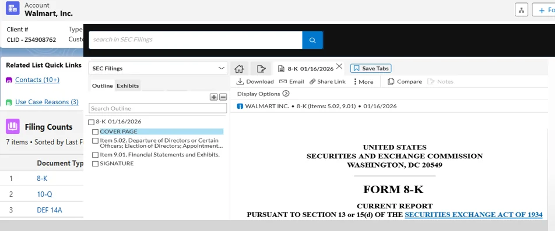Check the SIGNATURE checkbox
Viewport: 555px width, 231px height.
tap(95, 164)
